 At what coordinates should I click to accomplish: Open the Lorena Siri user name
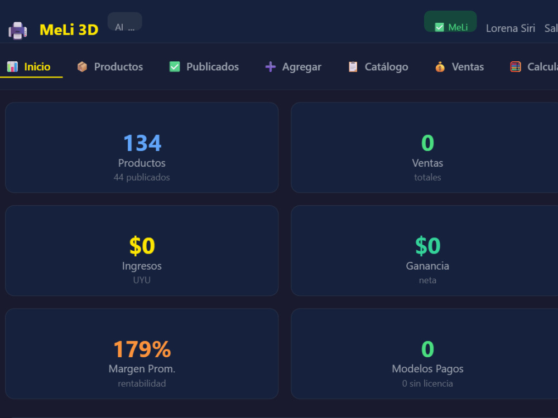(x=511, y=28)
